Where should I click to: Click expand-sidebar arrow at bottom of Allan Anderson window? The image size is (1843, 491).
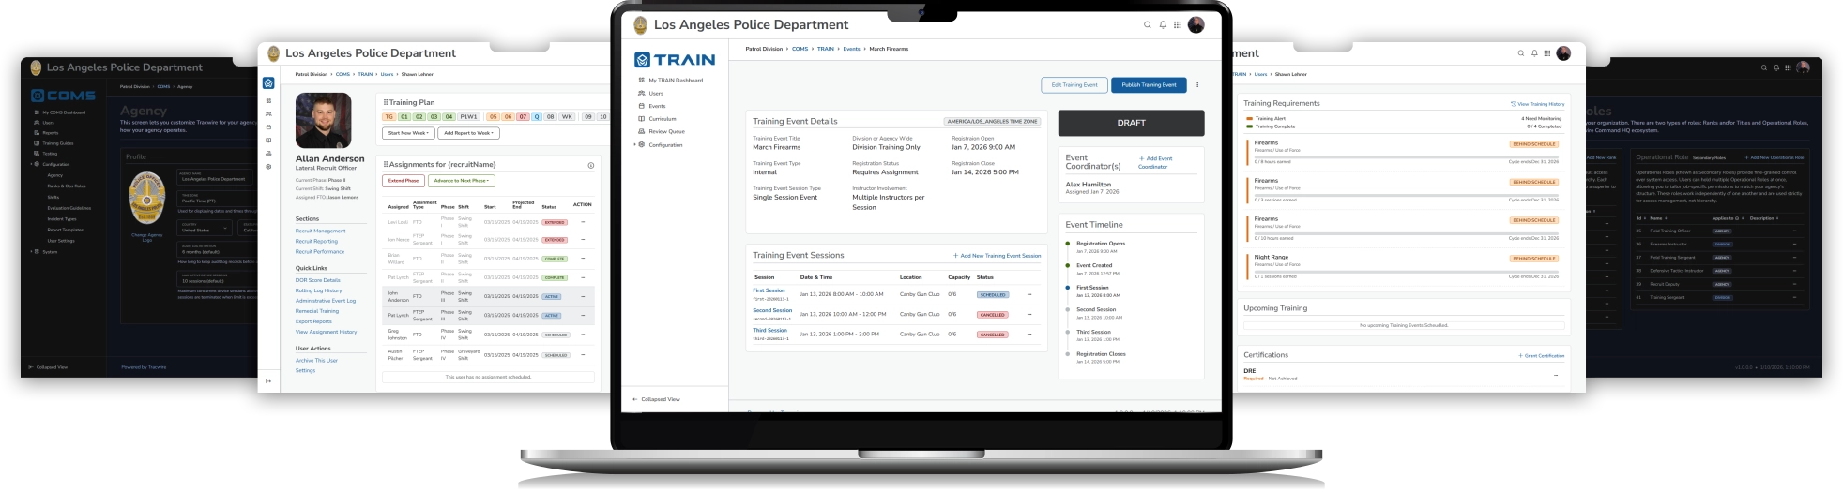pyautogui.click(x=268, y=381)
